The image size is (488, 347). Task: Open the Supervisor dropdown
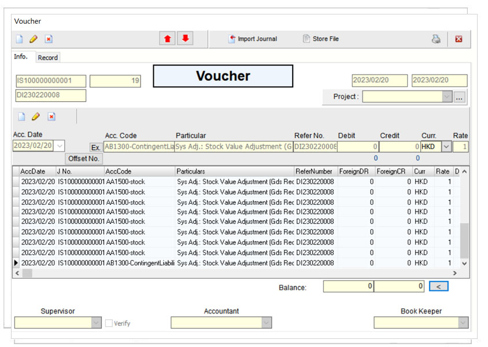[97, 323]
